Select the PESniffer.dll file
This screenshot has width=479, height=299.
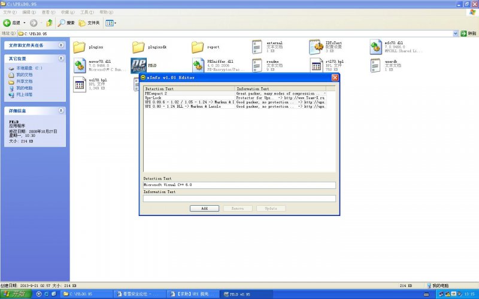pyautogui.click(x=218, y=66)
